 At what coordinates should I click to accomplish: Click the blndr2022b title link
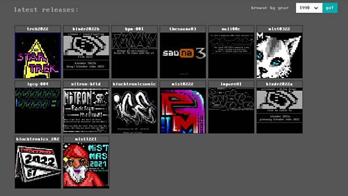click(86, 29)
